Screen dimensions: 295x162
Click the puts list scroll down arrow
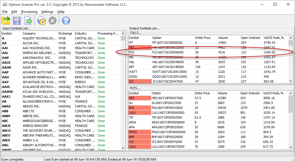[290, 147]
